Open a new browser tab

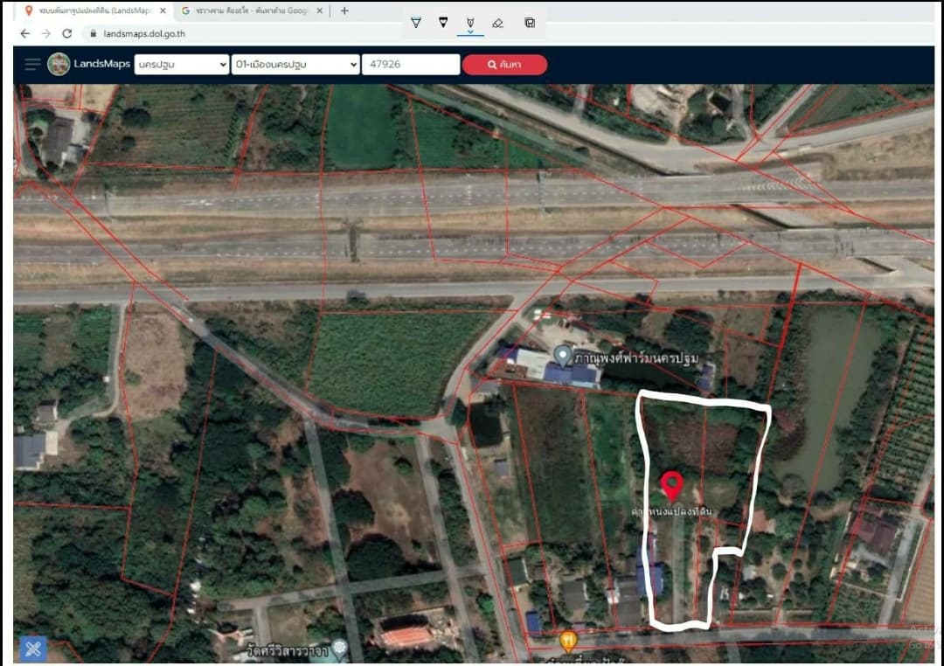(344, 10)
